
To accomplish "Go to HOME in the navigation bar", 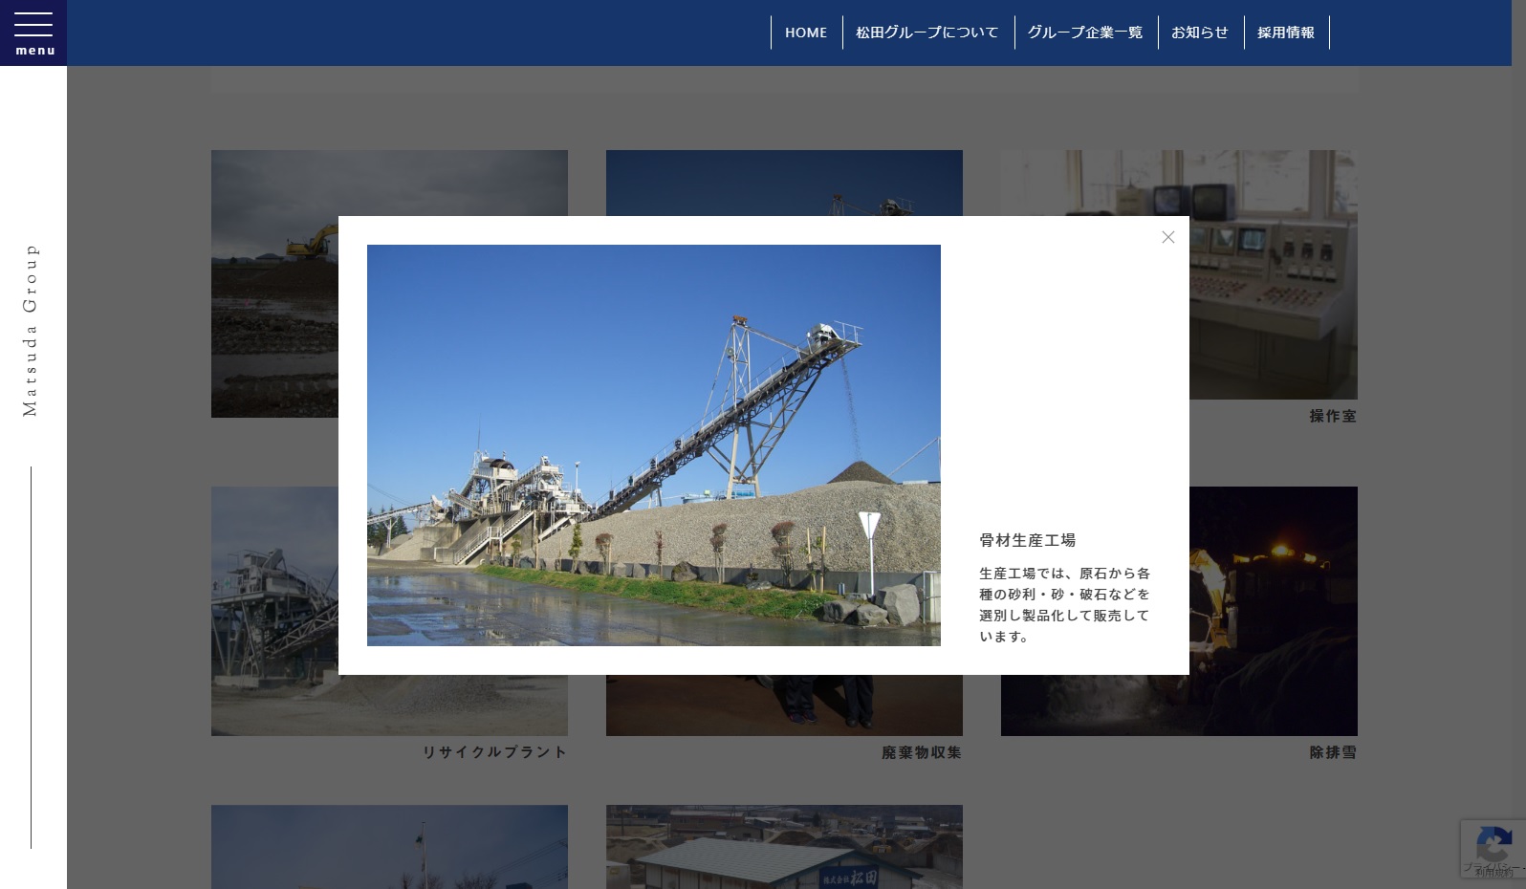I will click(x=806, y=33).
